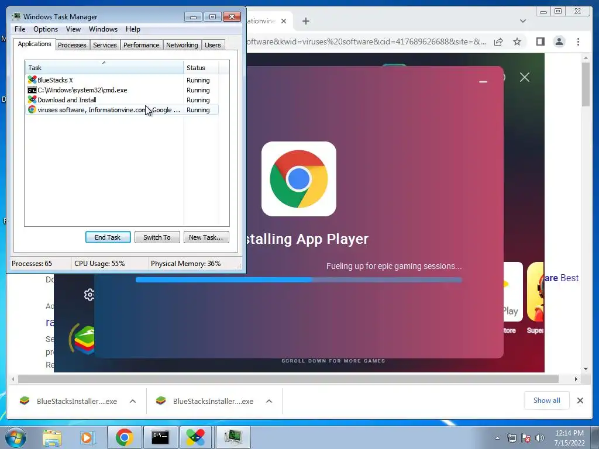Show hidden system tray icons
Screen dimensions: 599x449
point(497,438)
